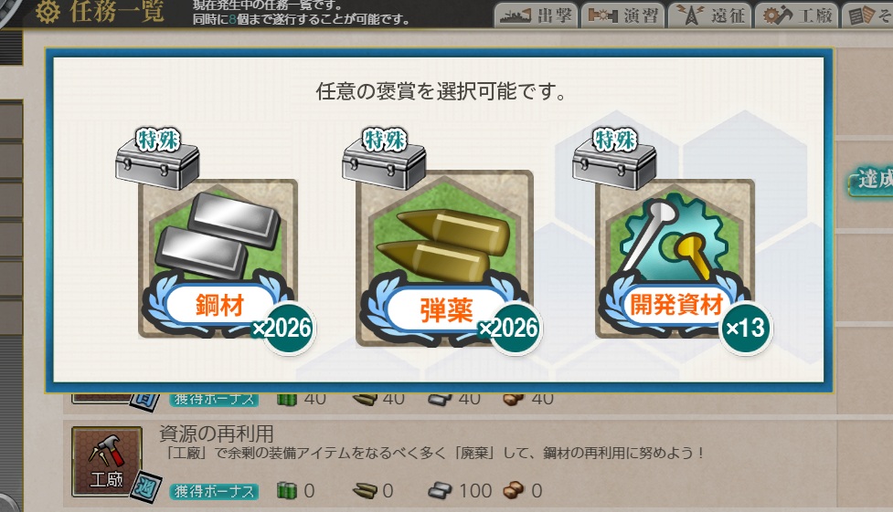Select the 鋼材 steel reward
893x512 pixels.
pyautogui.click(x=218, y=259)
